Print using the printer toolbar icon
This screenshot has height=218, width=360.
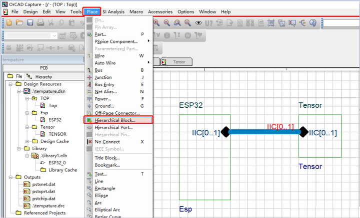pyautogui.click(x=40, y=22)
